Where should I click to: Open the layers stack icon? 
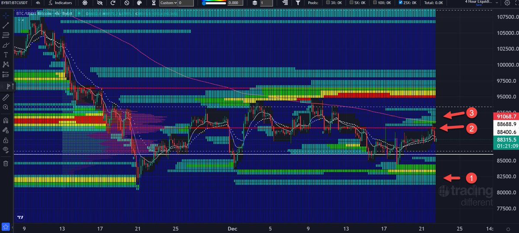tap(255, 3)
